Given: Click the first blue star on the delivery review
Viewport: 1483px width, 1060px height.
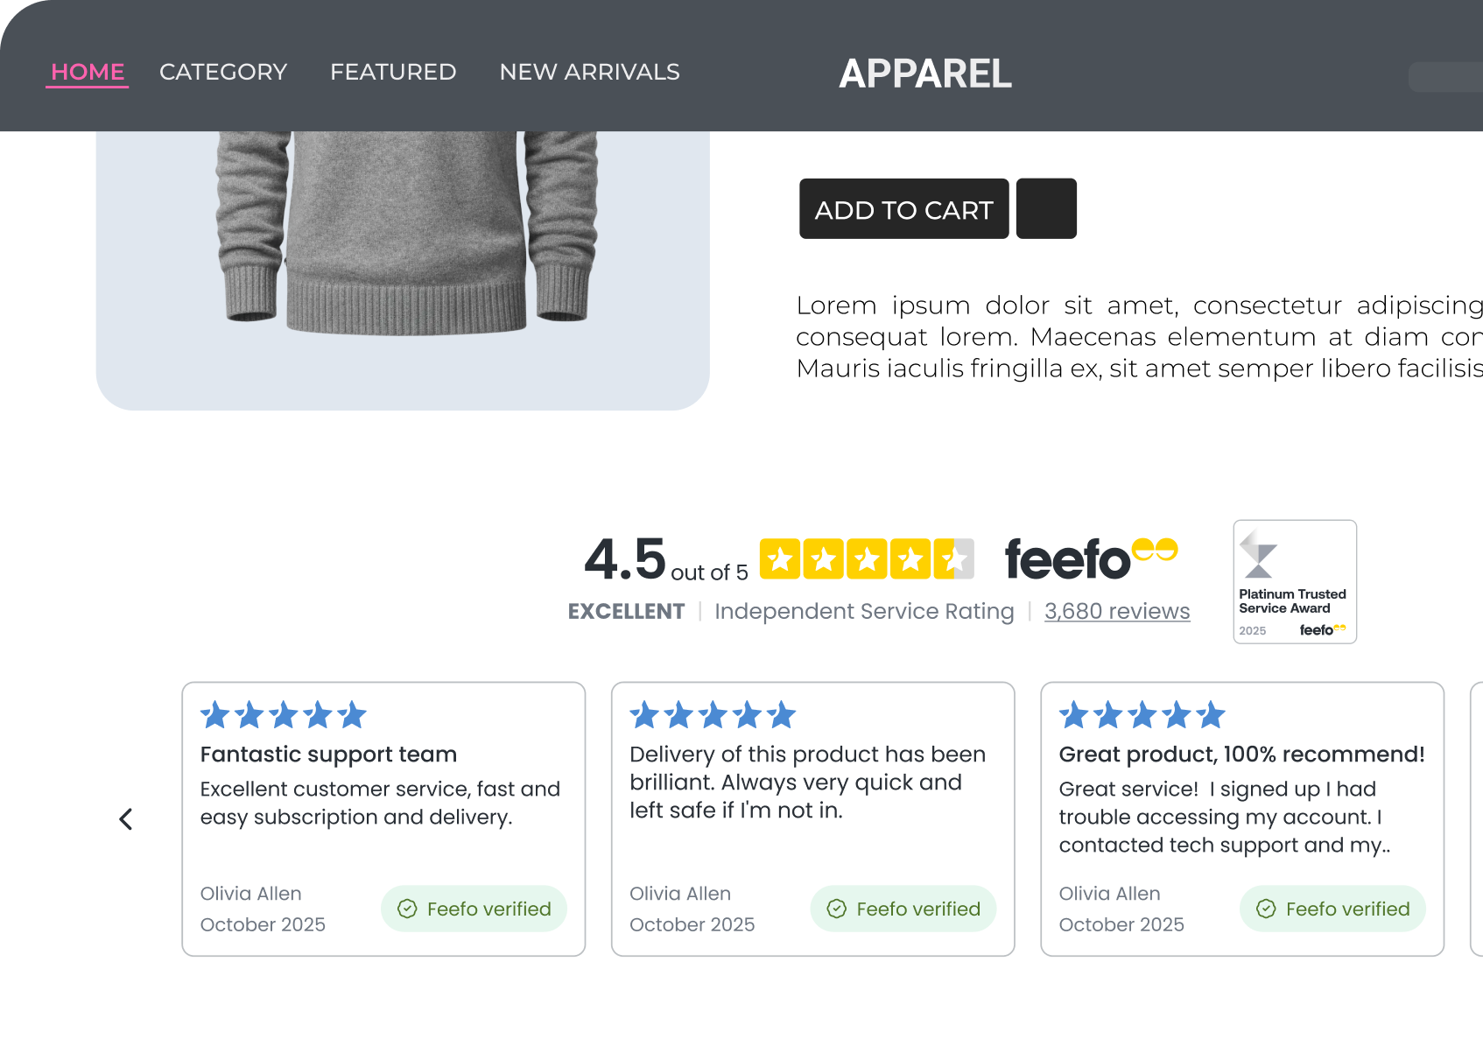Looking at the screenshot, I should [643, 714].
